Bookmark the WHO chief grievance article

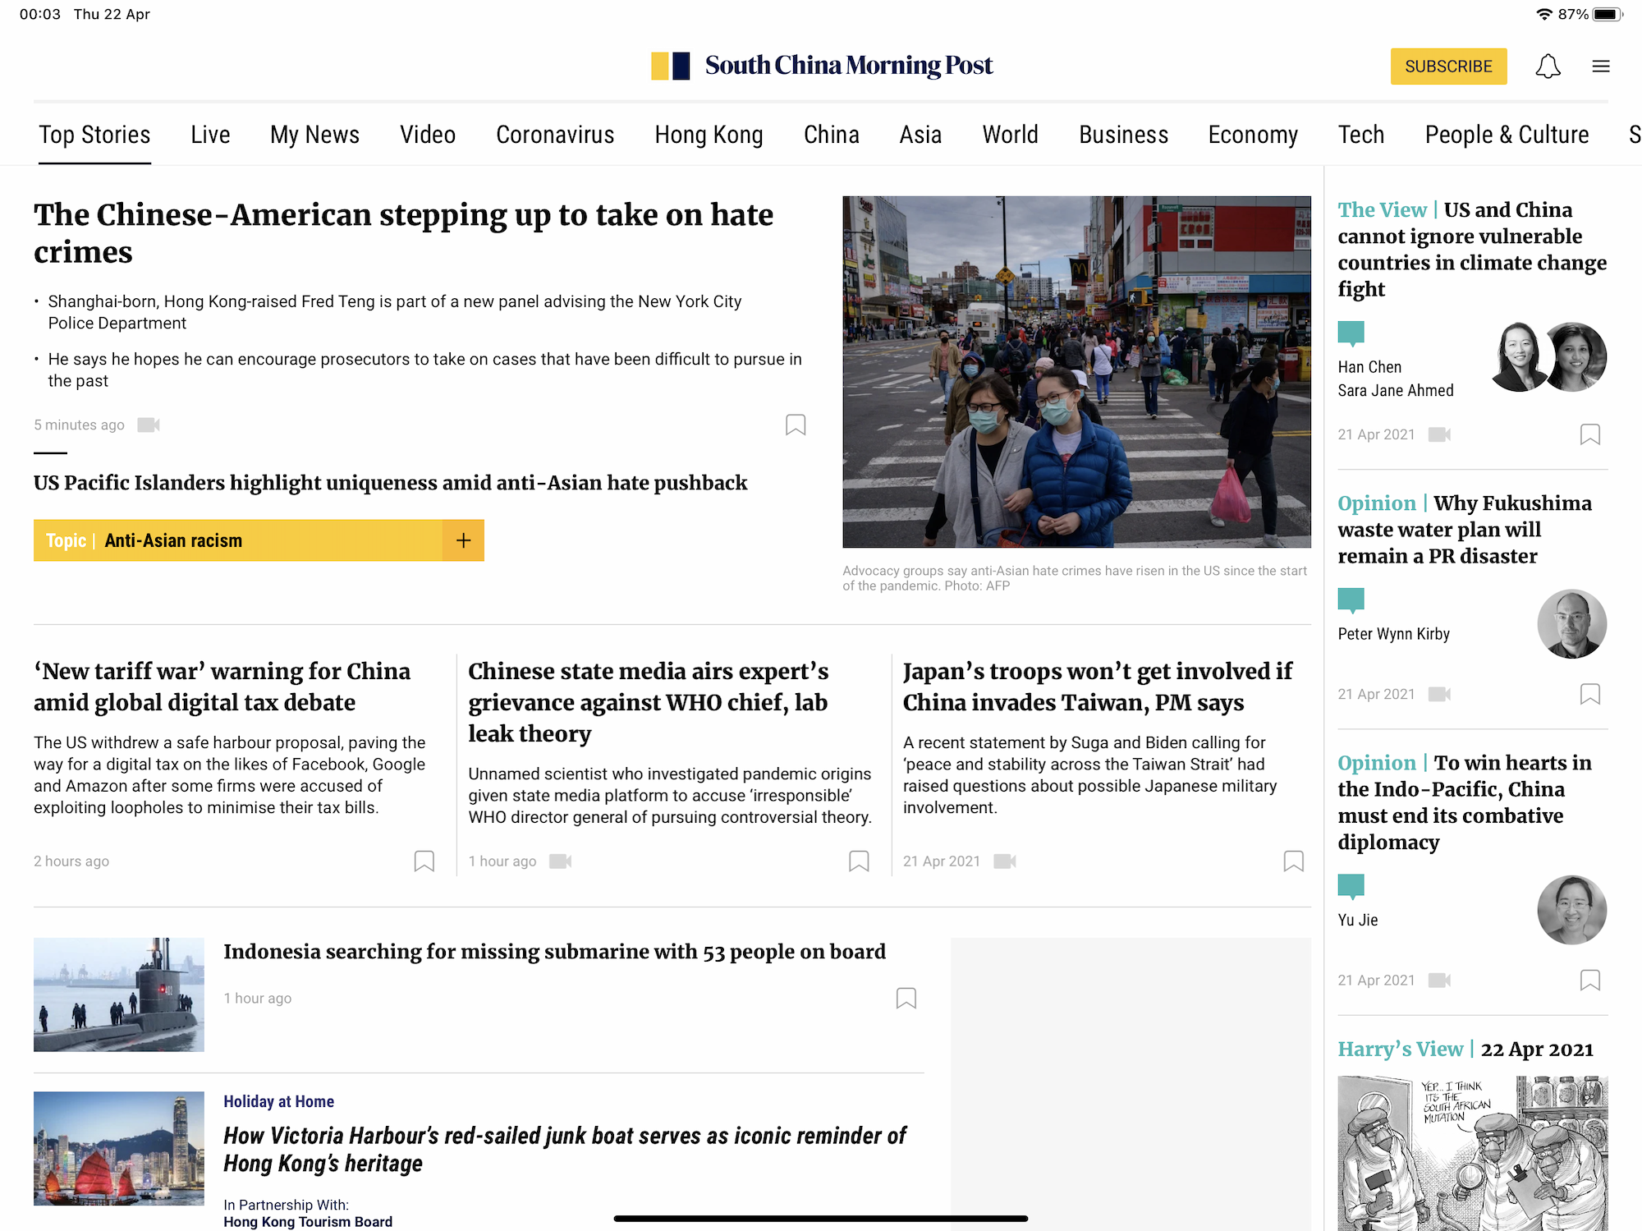coord(859,861)
